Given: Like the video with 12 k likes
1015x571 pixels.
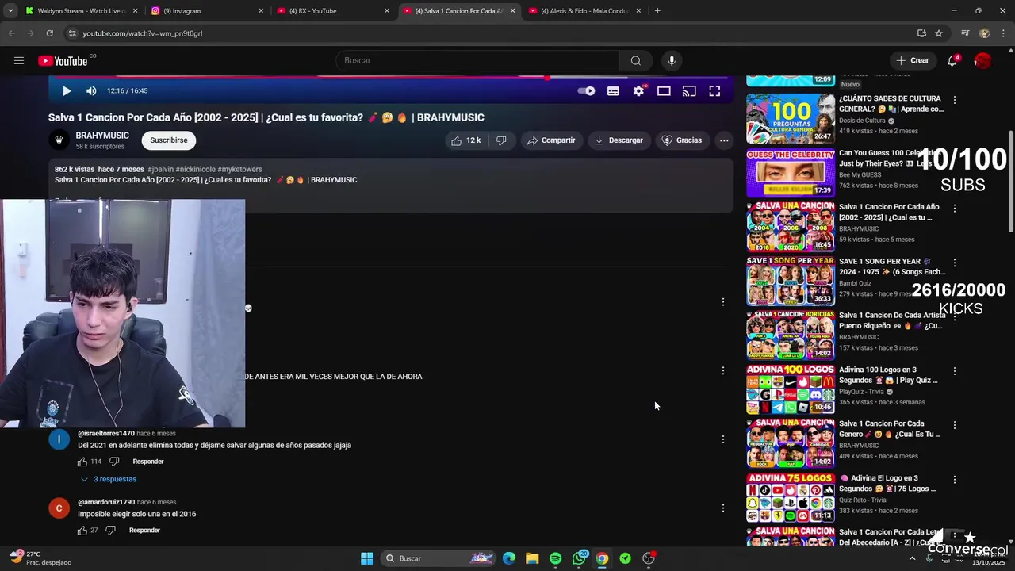Looking at the screenshot, I should click(465, 140).
